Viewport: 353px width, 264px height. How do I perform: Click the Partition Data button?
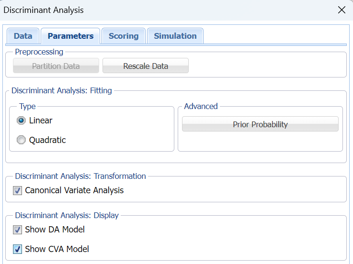click(56, 66)
